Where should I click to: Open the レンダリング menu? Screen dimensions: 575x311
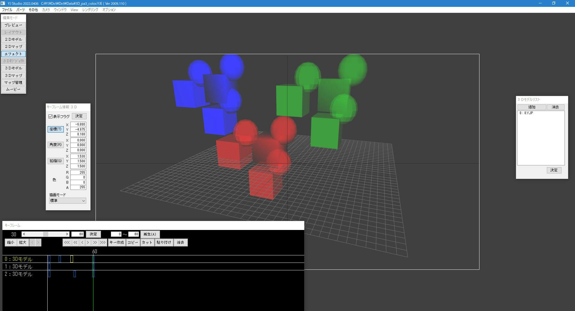click(x=90, y=10)
